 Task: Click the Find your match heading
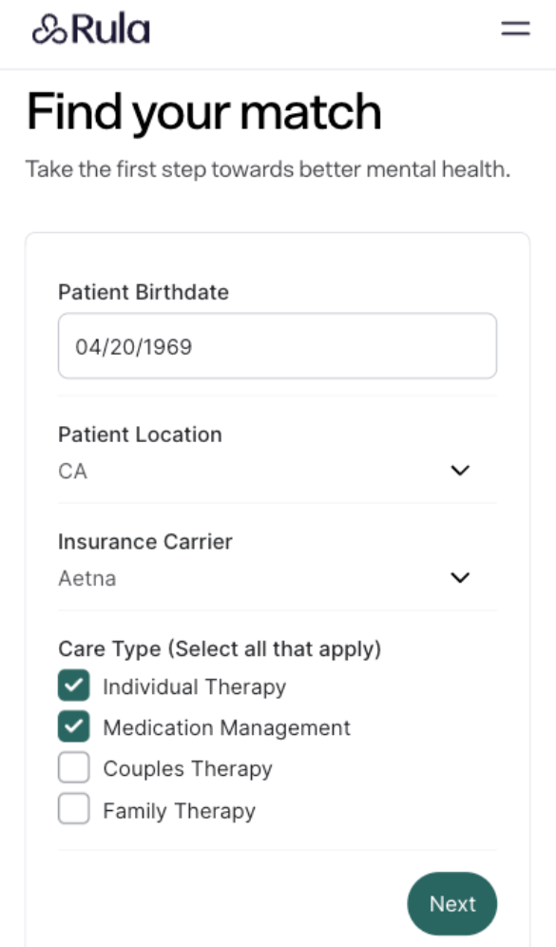[x=205, y=110]
